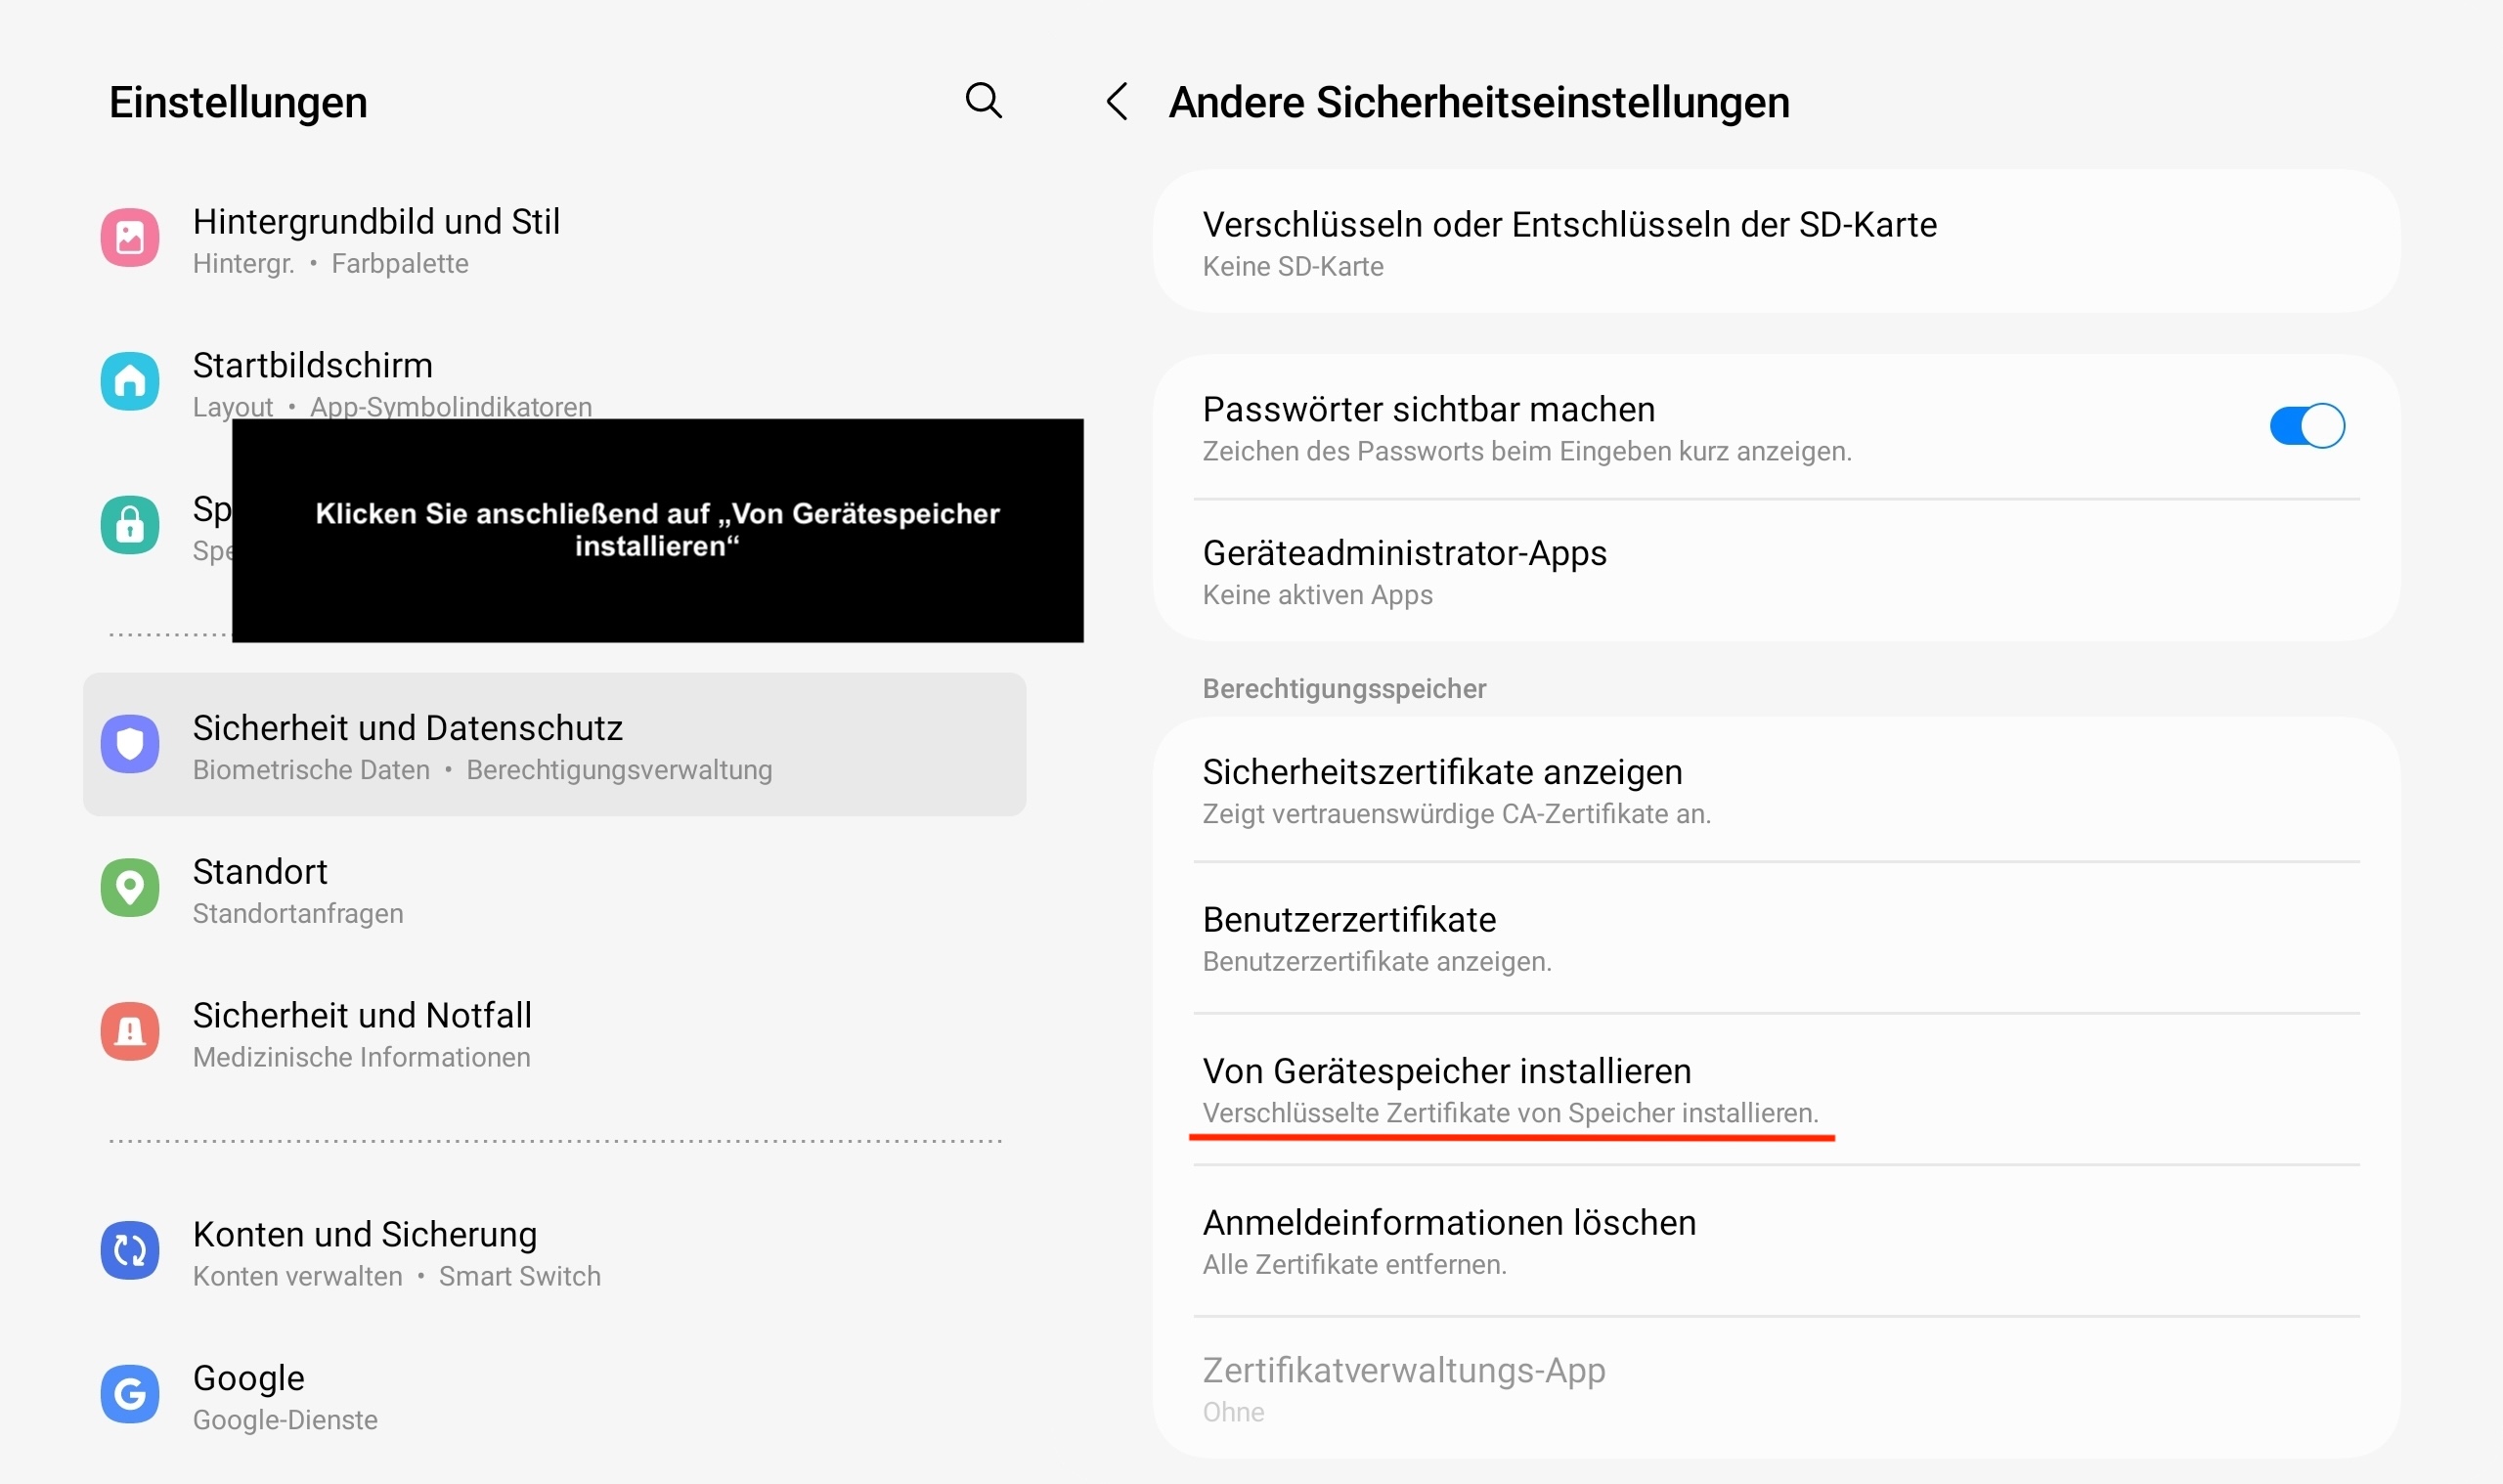Toggle Passwörter sichtbar machen switch
This screenshot has height=1484, width=2503.
tap(2306, 427)
